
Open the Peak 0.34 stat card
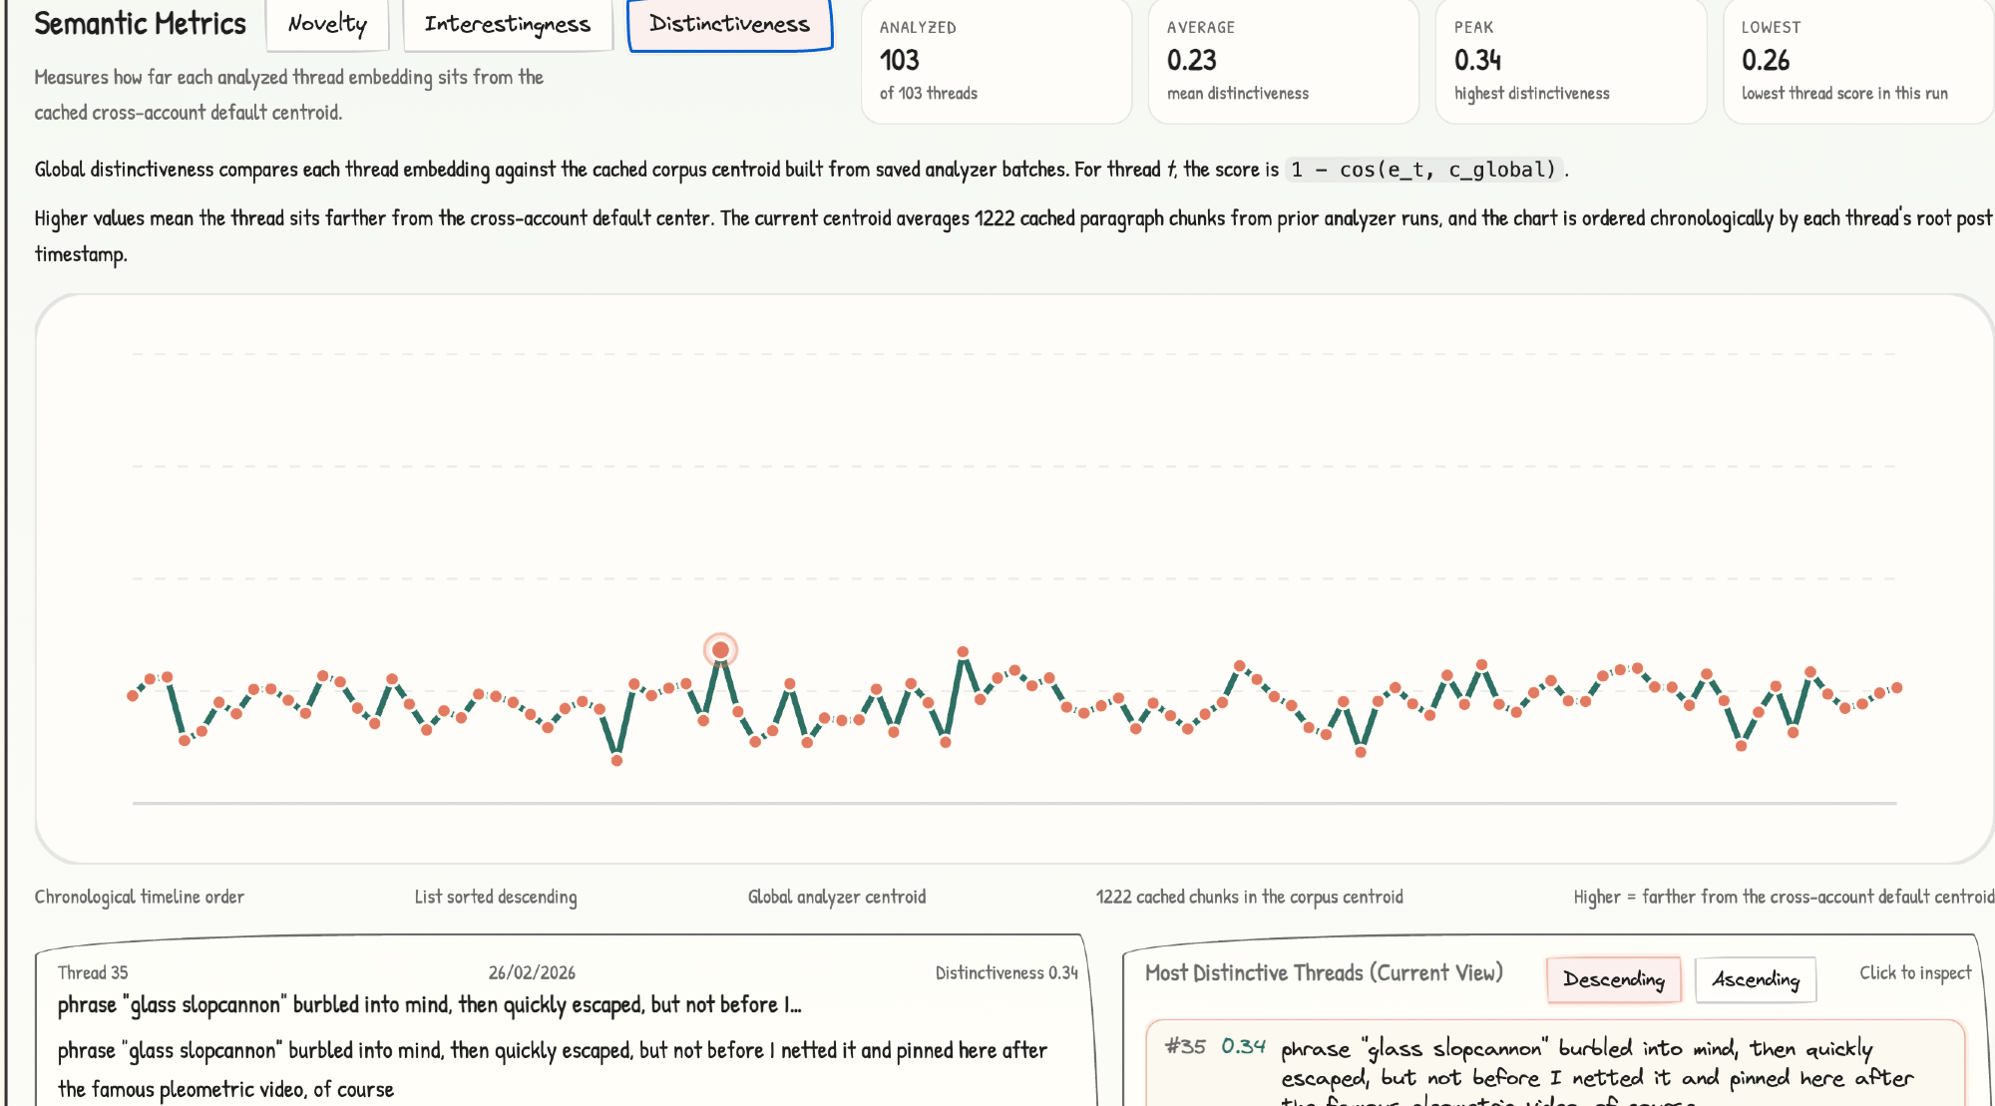coord(1570,62)
